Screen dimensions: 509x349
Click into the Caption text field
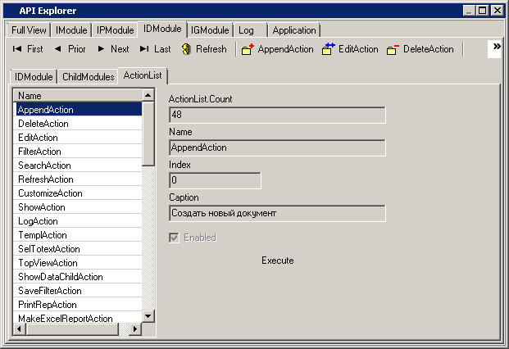(276, 213)
